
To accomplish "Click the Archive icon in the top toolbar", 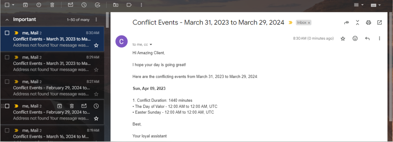I will (25, 5).
